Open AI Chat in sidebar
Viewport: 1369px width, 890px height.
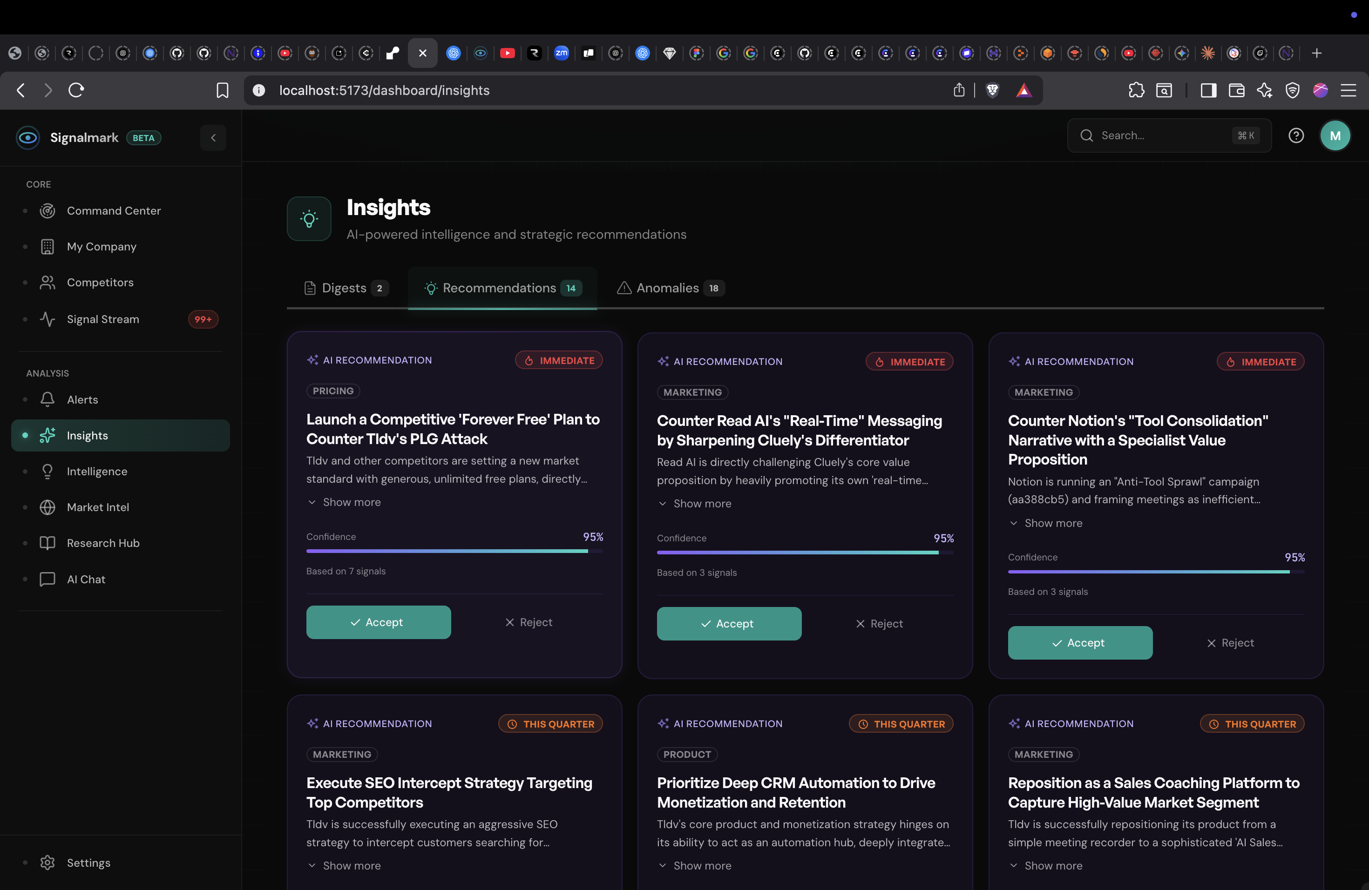pyautogui.click(x=86, y=579)
